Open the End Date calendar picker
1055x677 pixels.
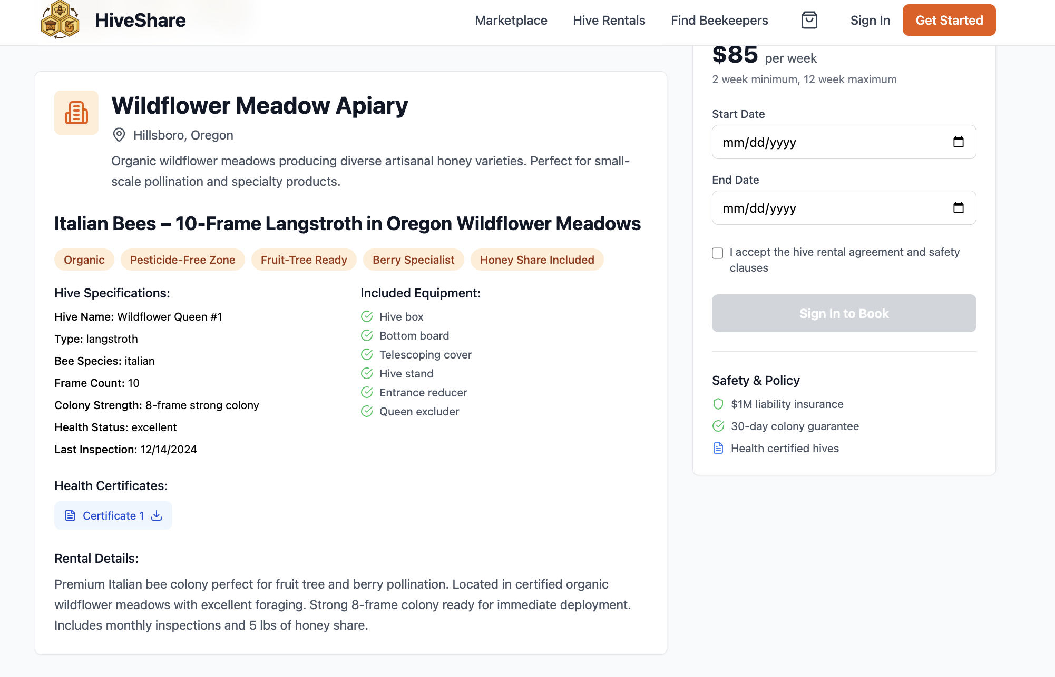coord(958,208)
